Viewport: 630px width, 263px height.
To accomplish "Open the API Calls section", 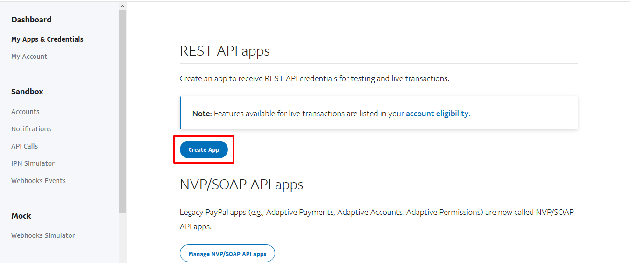I will pyautogui.click(x=24, y=146).
